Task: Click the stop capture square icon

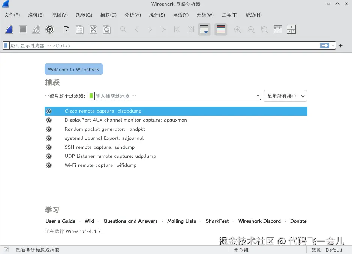Action: tap(23, 29)
